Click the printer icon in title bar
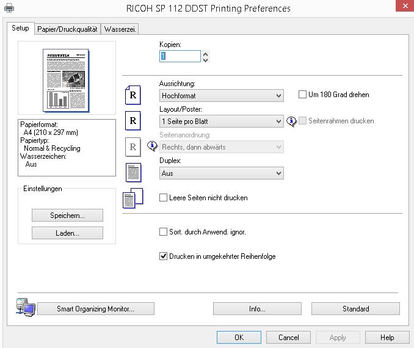Screen dimensions: 414x348 (9, 8)
